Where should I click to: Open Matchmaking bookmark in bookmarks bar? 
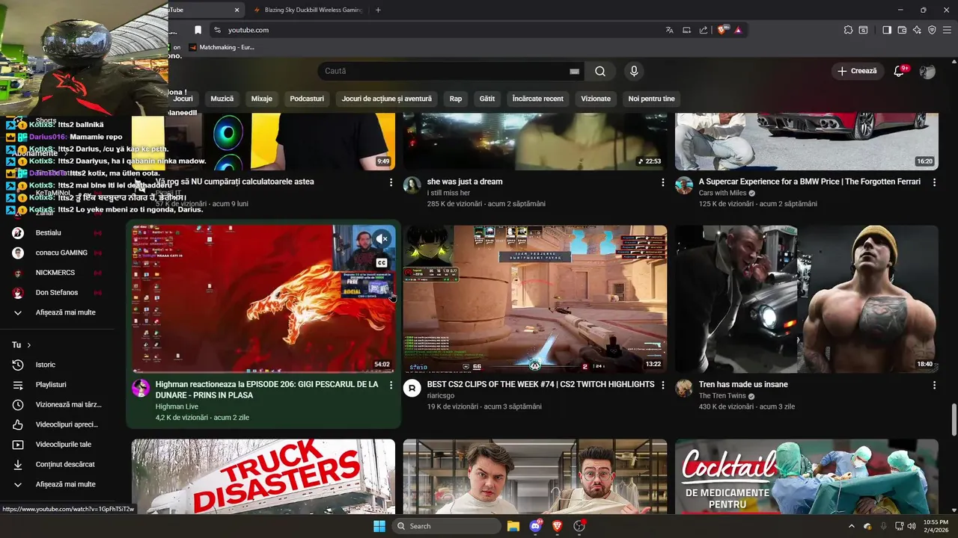[x=222, y=47]
